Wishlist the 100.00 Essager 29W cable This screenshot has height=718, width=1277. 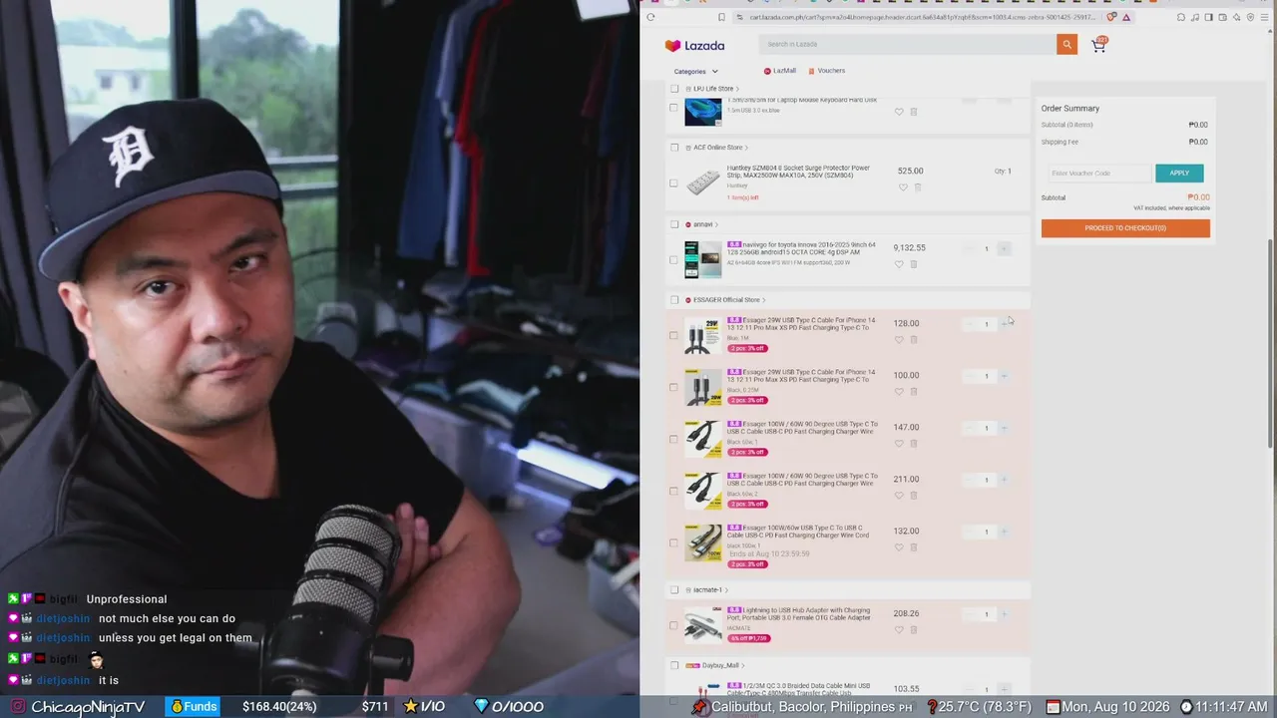click(x=899, y=392)
